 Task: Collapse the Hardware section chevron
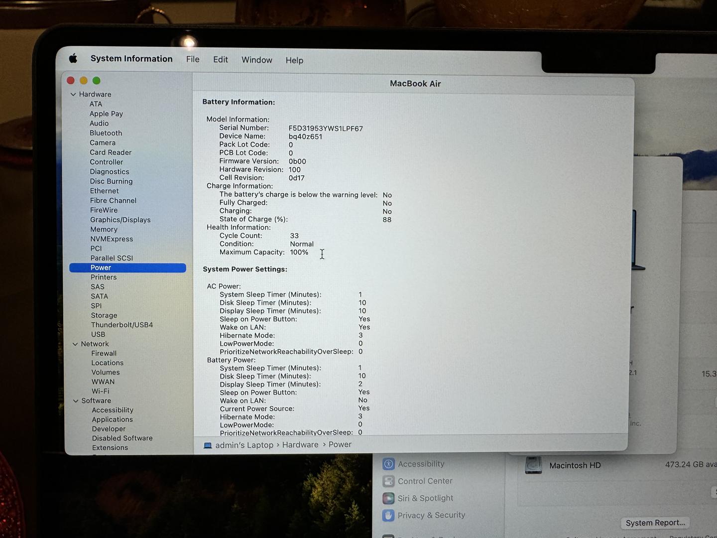[73, 94]
